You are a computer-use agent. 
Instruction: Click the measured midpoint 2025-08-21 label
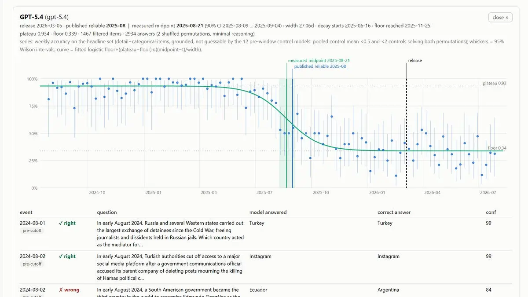[319, 60]
